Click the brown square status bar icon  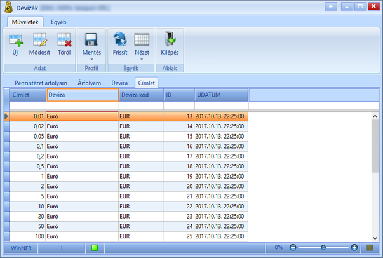(x=370, y=248)
